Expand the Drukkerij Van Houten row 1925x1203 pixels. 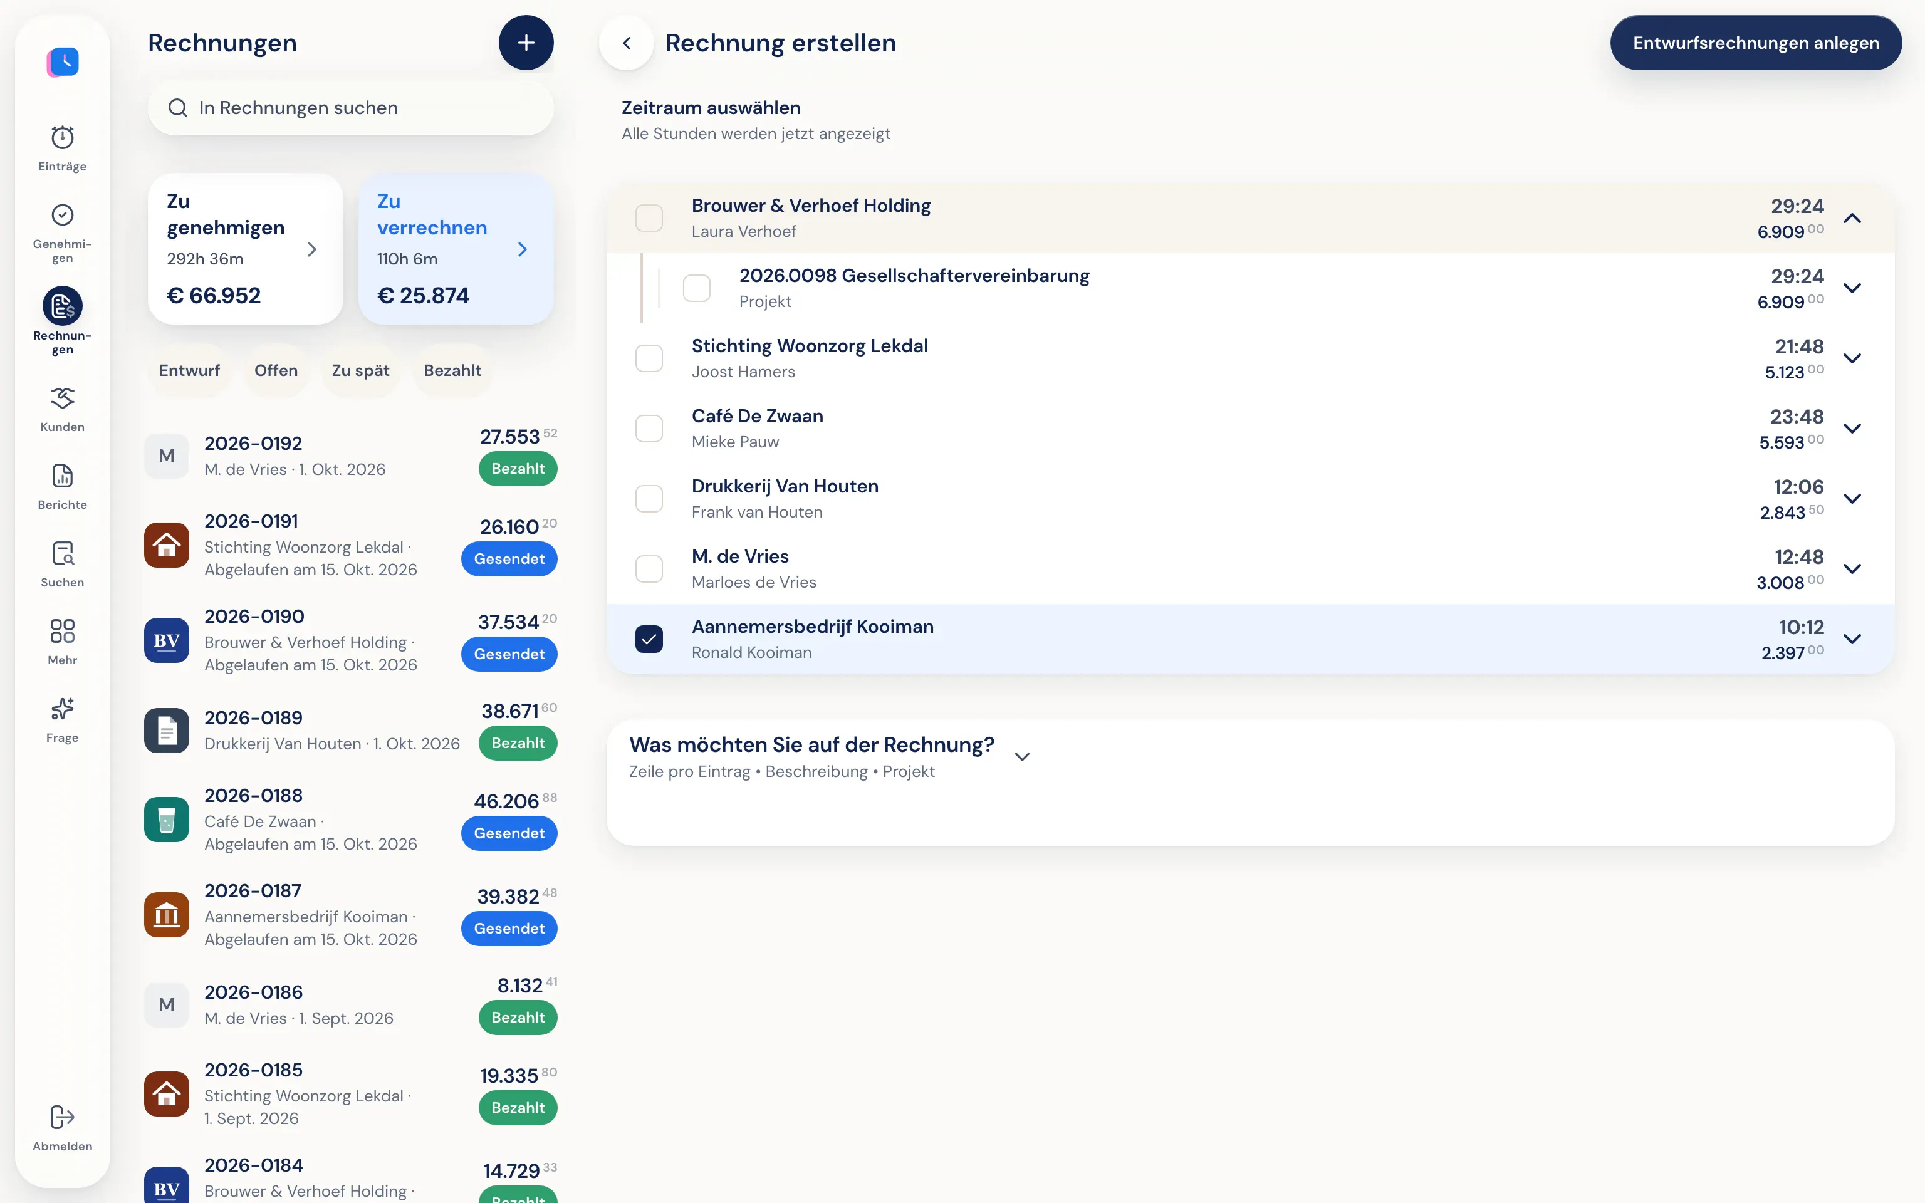pos(1852,499)
